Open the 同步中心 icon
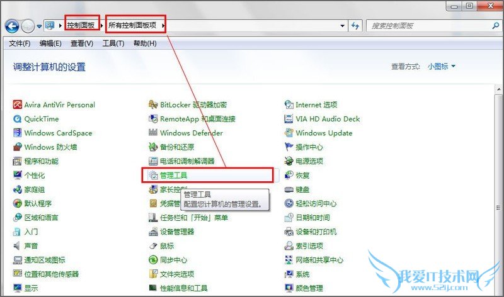504x297 pixels. pos(153,260)
